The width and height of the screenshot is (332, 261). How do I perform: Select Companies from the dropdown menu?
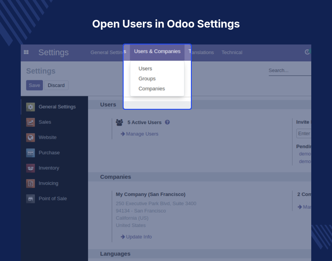point(151,89)
